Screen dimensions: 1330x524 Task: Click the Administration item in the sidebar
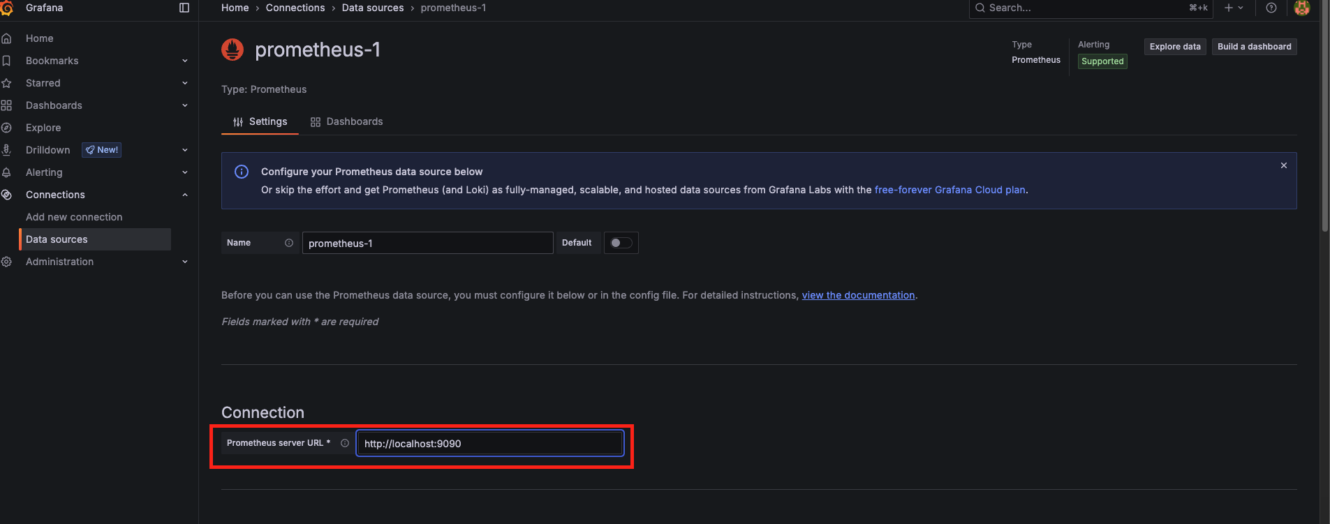pos(59,262)
